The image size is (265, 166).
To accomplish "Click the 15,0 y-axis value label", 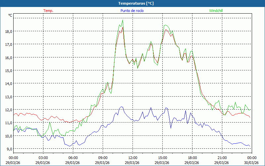I will coord(8,70).
